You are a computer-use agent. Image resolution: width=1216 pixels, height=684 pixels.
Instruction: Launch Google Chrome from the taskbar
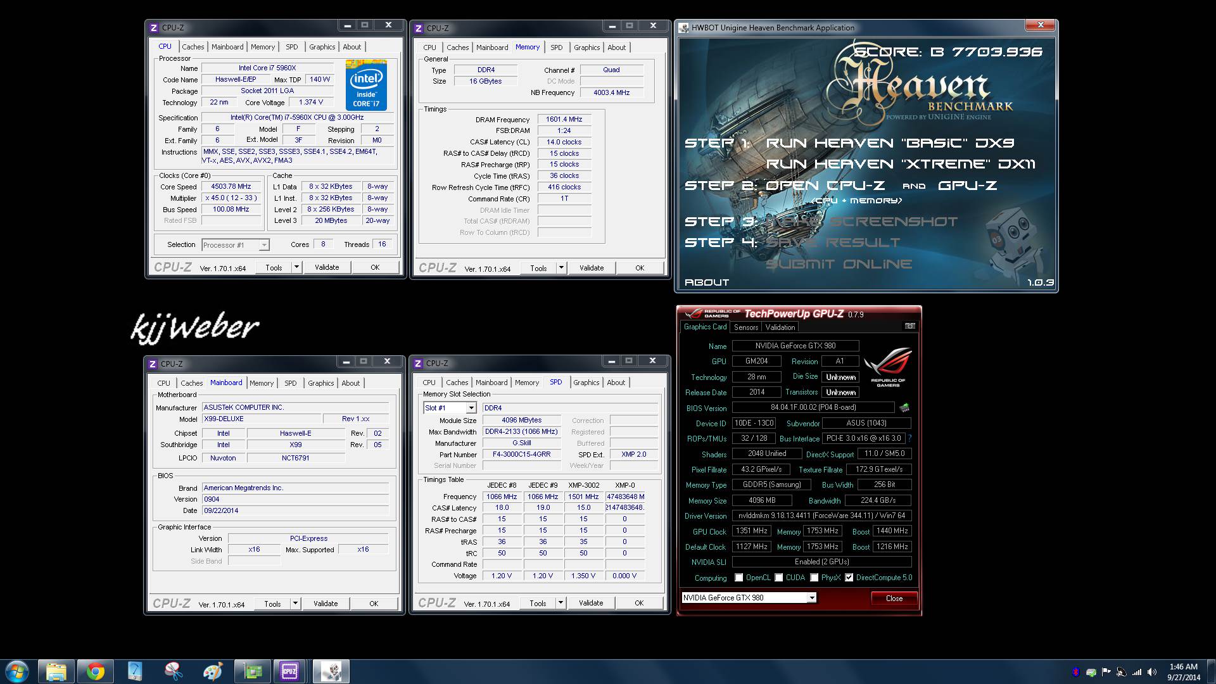96,671
